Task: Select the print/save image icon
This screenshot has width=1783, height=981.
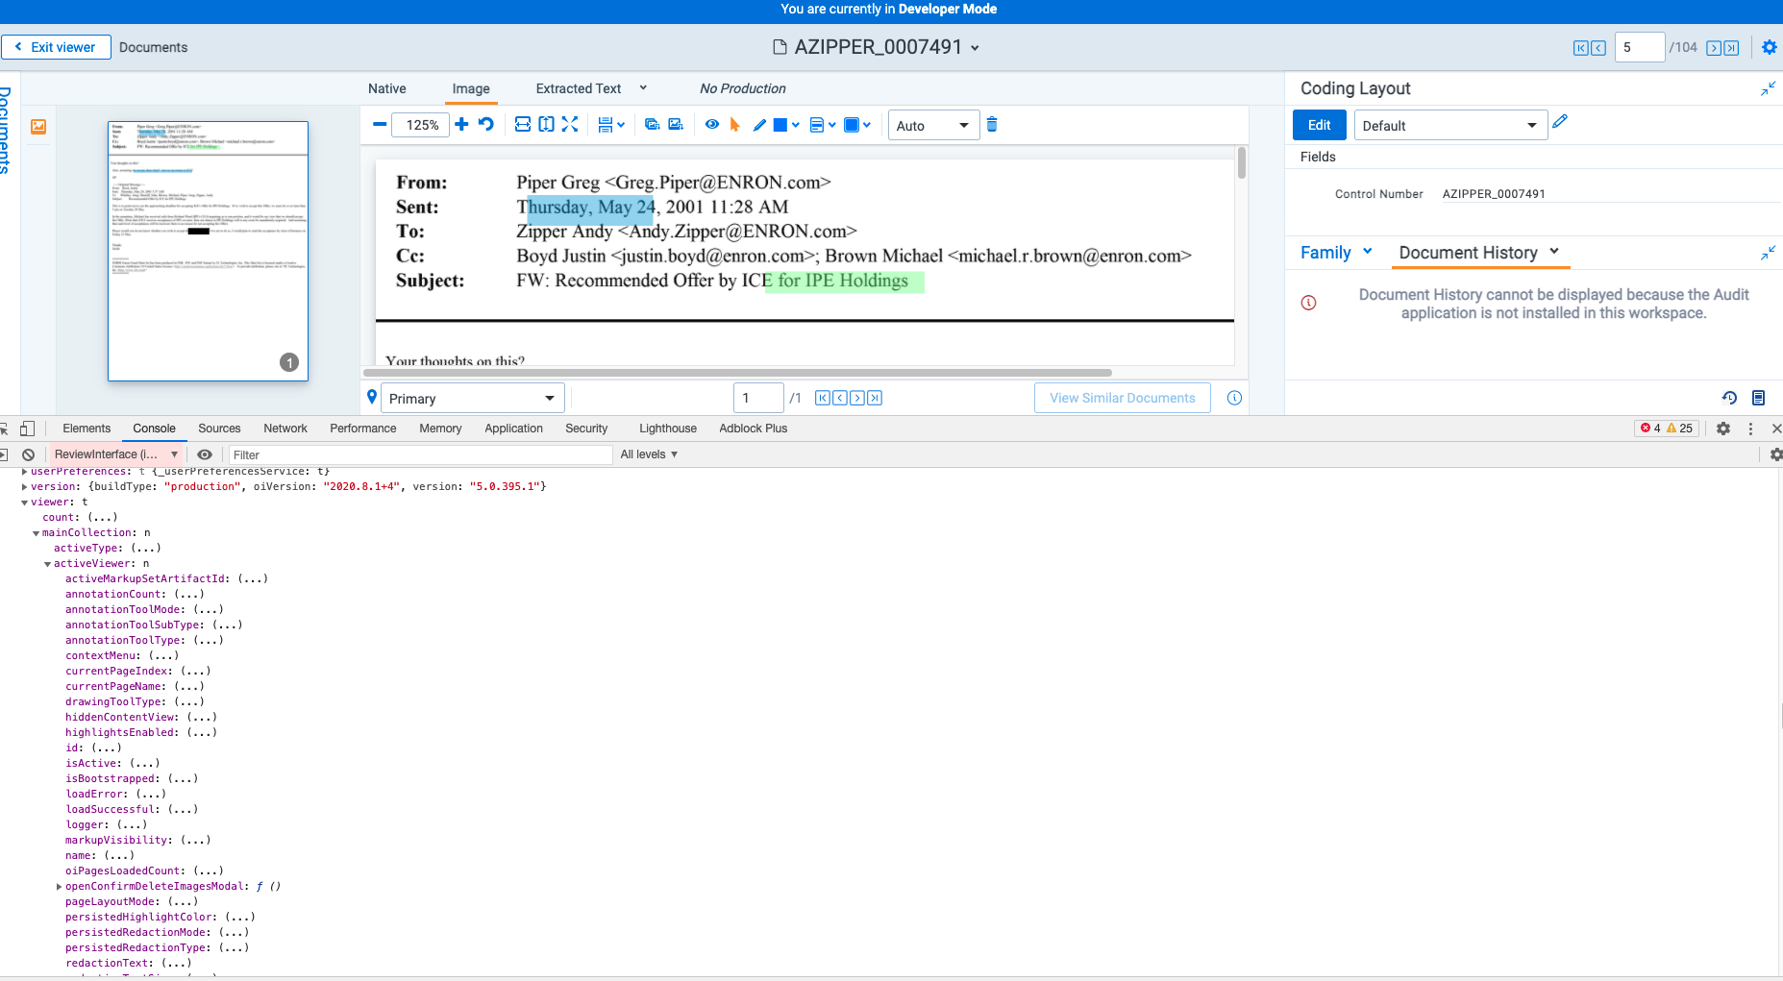Action: pos(607,124)
